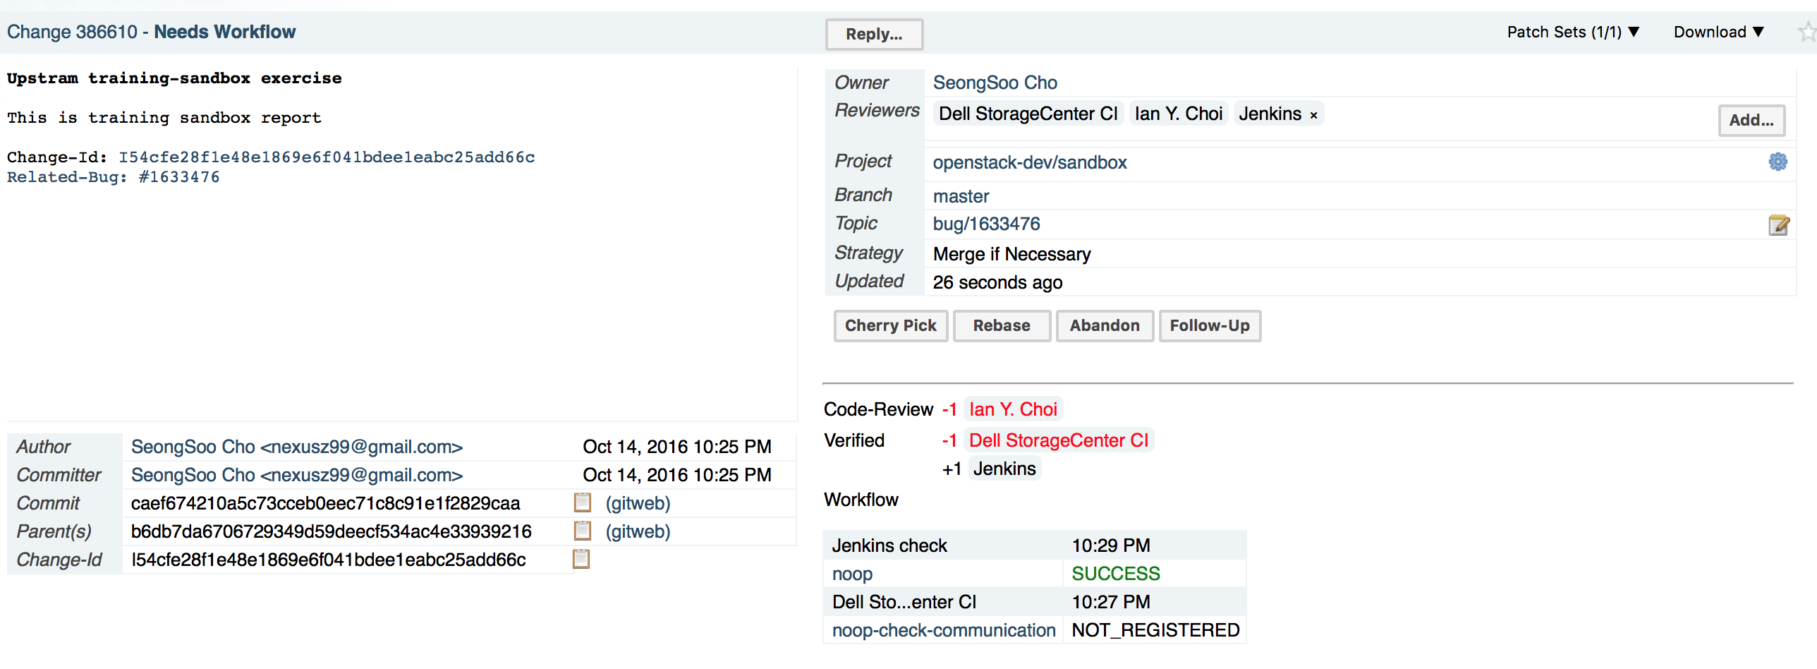Click the bug/1633476 topic link
Screen dimensions: 1817x669
coord(985,224)
